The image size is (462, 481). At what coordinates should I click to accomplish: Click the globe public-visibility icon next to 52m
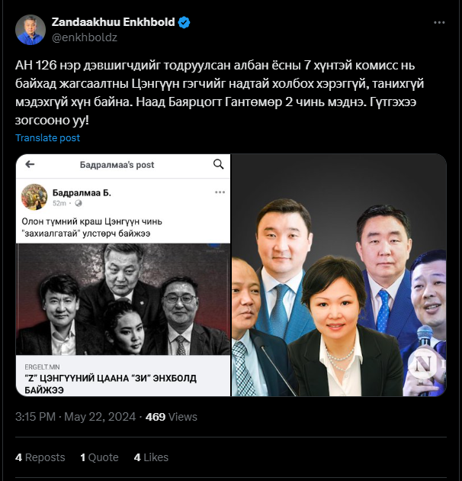[x=79, y=203]
